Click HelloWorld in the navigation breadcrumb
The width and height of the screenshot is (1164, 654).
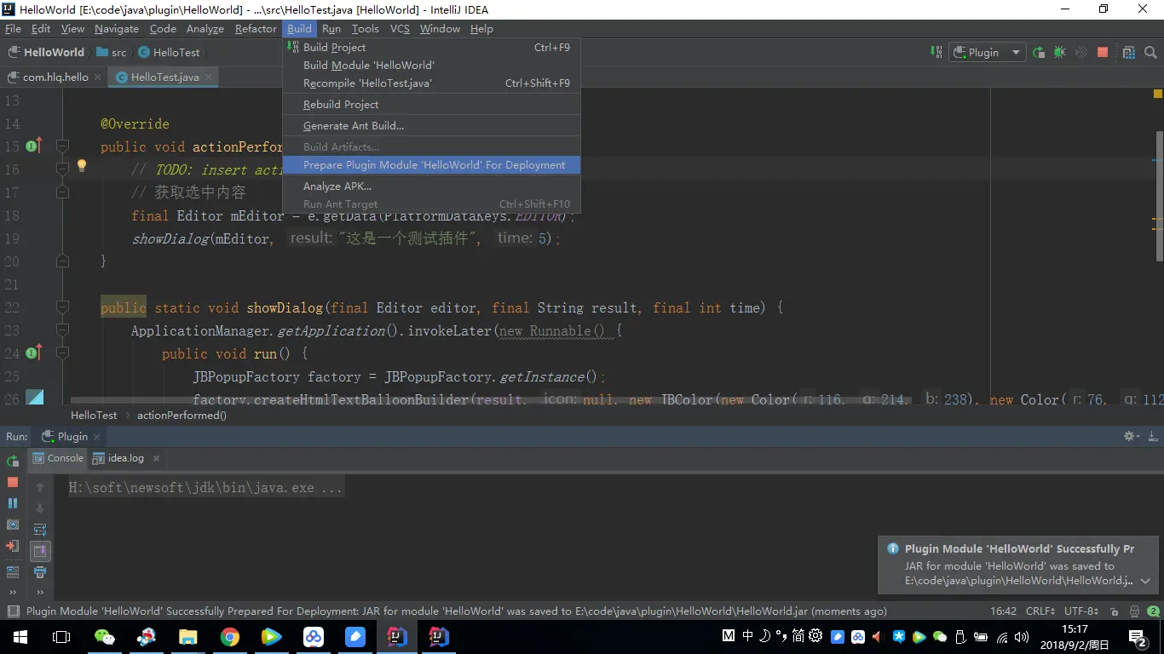(x=47, y=52)
